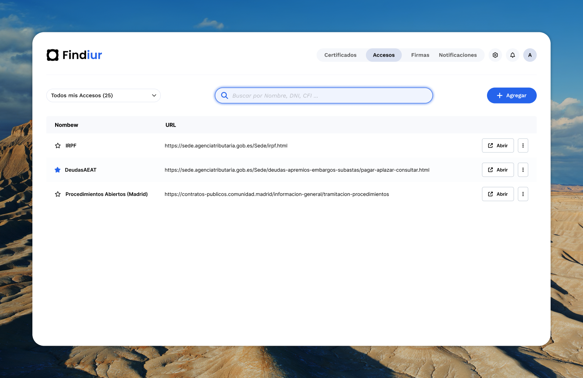
Task: Select the IRPF name cell
Action: 71,146
